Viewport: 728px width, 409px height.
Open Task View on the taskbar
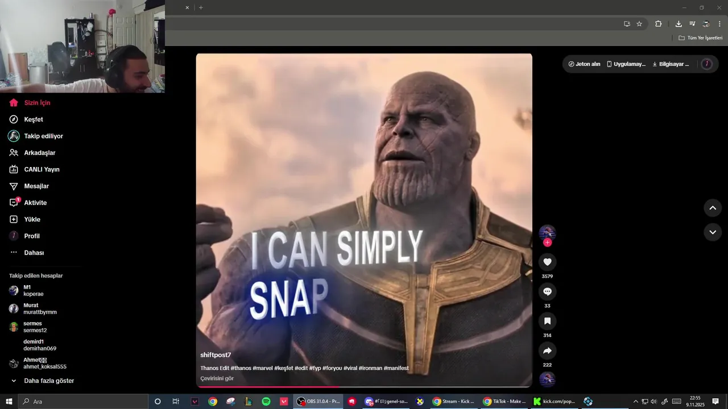tap(176, 402)
